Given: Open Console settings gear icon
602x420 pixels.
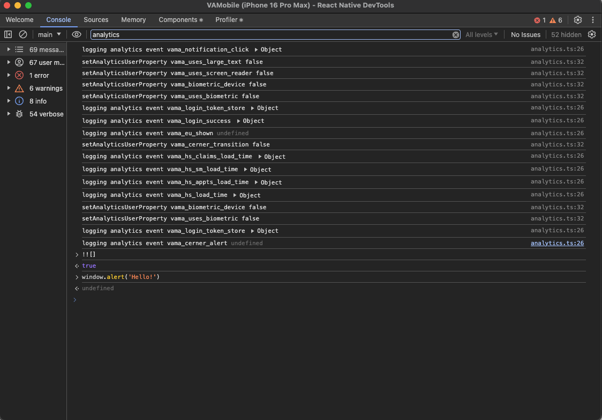Looking at the screenshot, I should [x=592, y=34].
